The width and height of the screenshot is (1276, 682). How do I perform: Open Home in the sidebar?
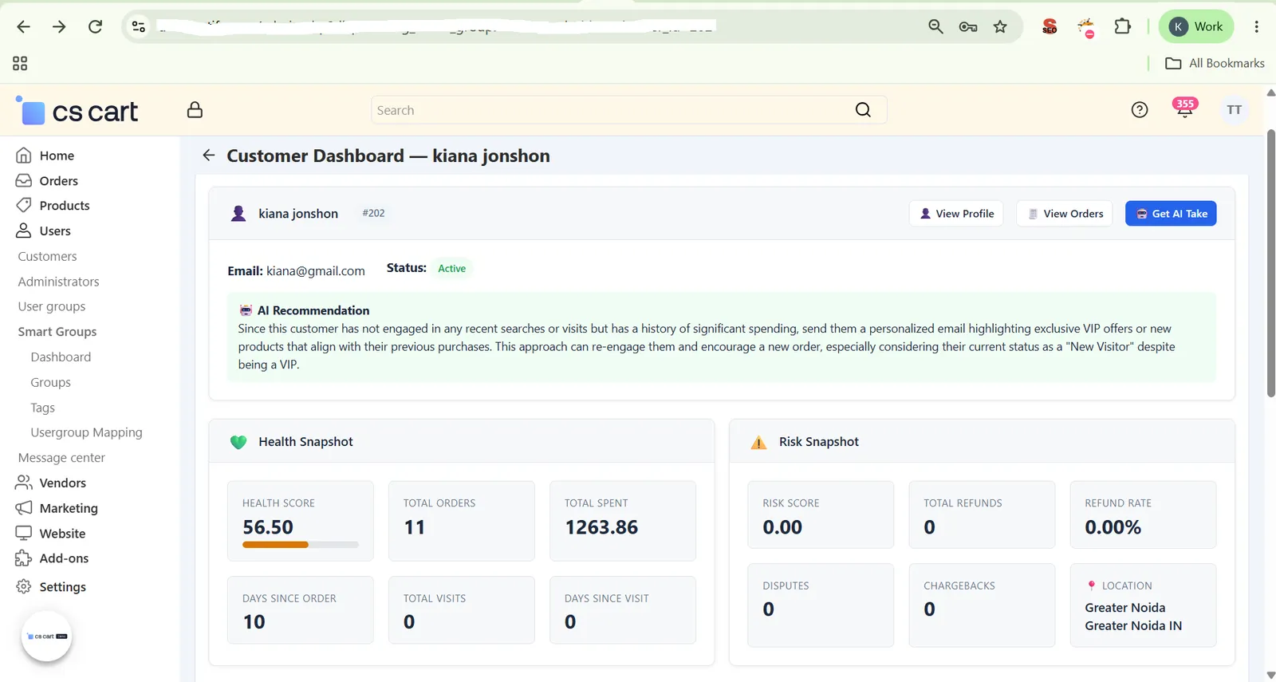45,156
